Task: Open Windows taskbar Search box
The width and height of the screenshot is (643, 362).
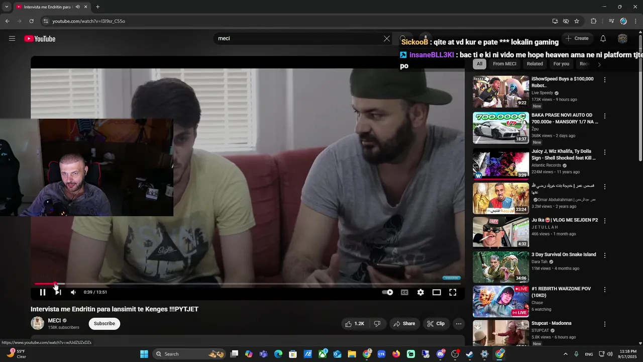Action: pyautogui.click(x=188, y=354)
